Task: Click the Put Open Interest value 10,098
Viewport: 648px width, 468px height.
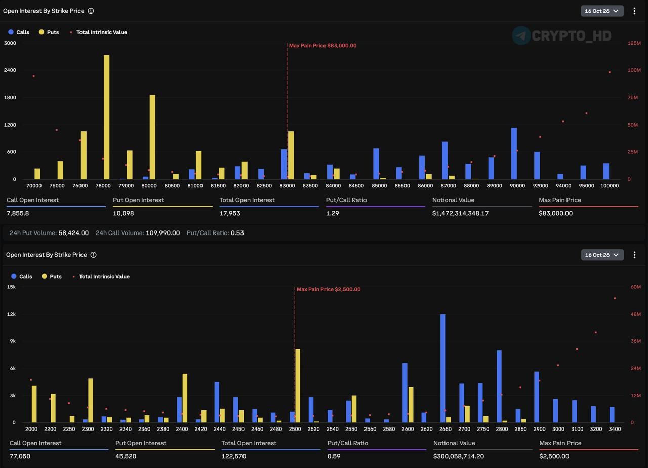Action: pos(124,213)
